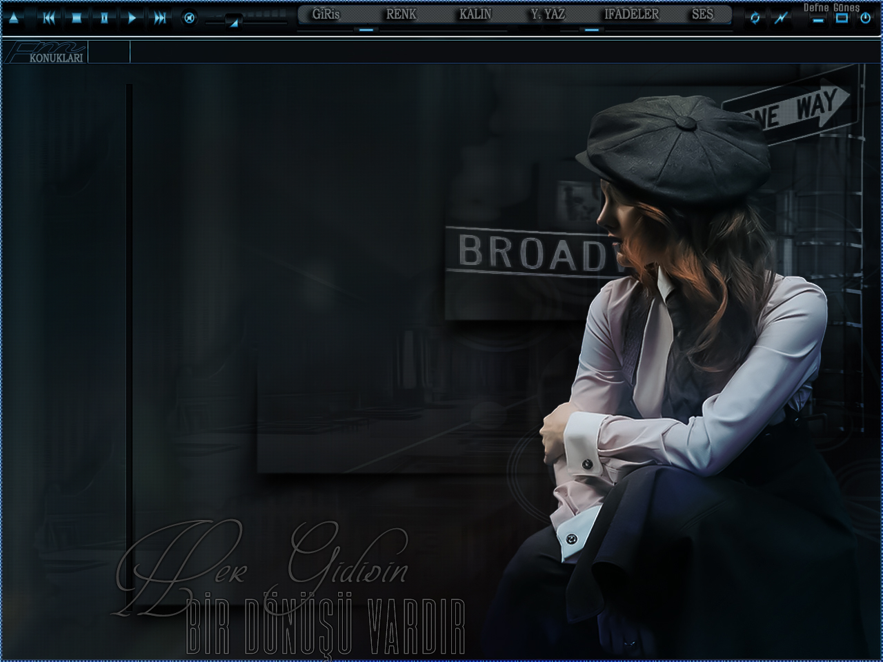Click the empty text field beside the logo
This screenshot has width=883, height=662.
click(109, 52)
